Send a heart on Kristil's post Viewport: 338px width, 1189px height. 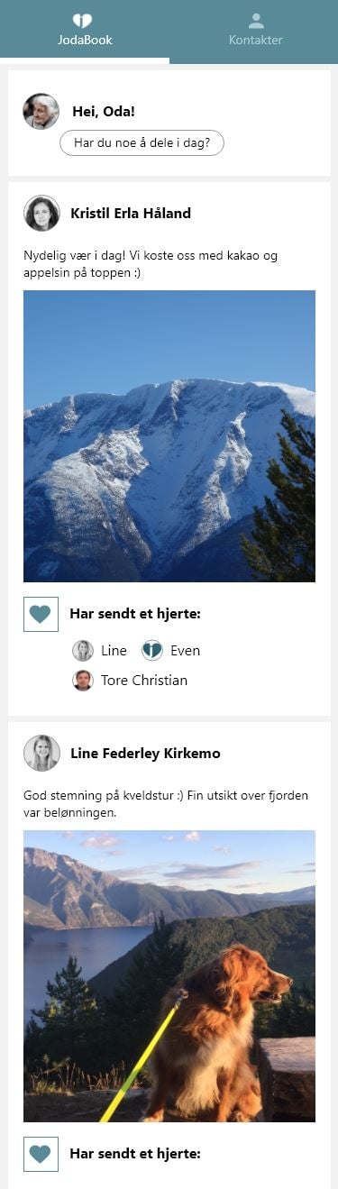coord(41,614)
